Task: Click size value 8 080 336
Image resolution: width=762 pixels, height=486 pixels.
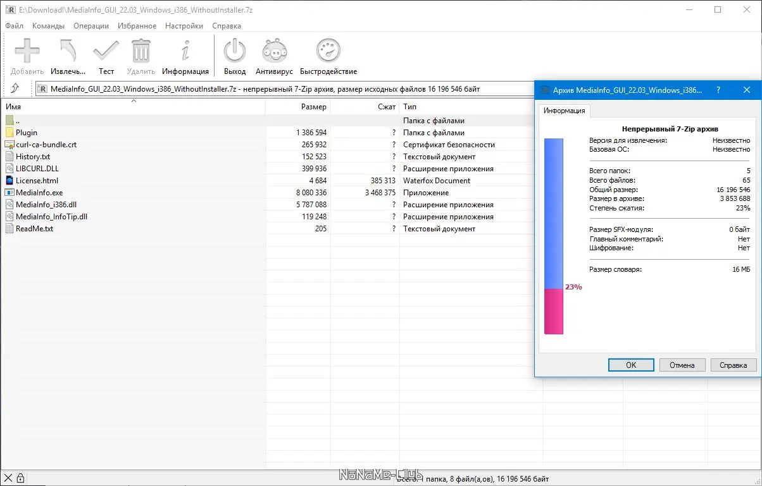Action: pyautogui.click(x=311, y=193)
